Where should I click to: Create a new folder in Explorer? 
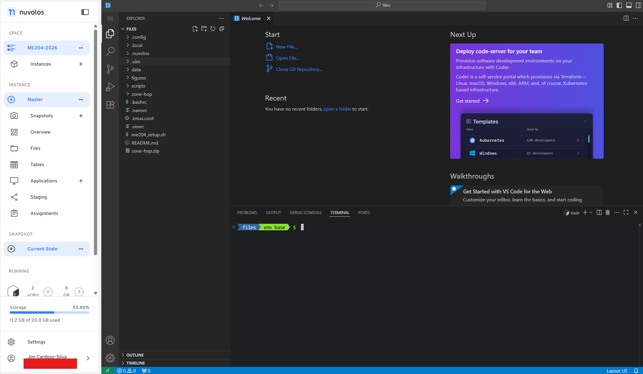coord(204,29)
